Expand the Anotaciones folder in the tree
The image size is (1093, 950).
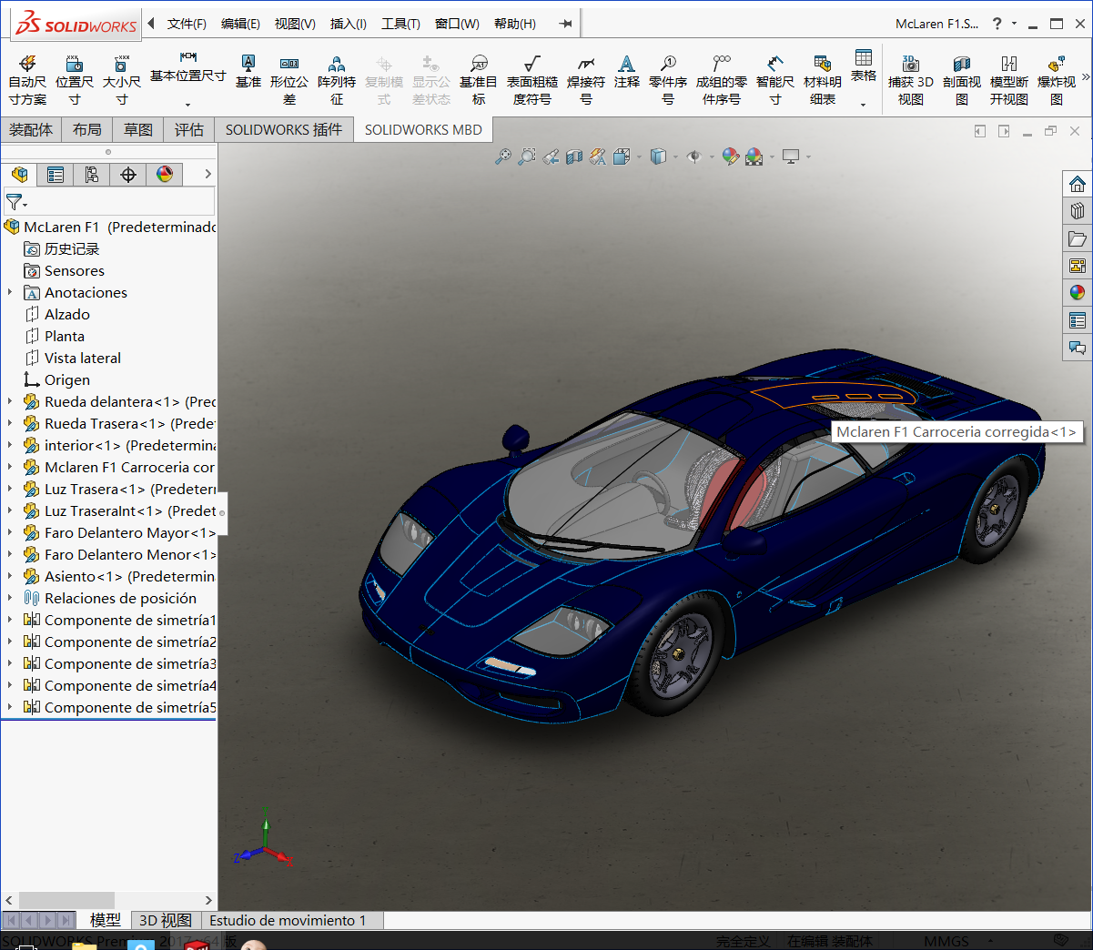pos(10,292)
